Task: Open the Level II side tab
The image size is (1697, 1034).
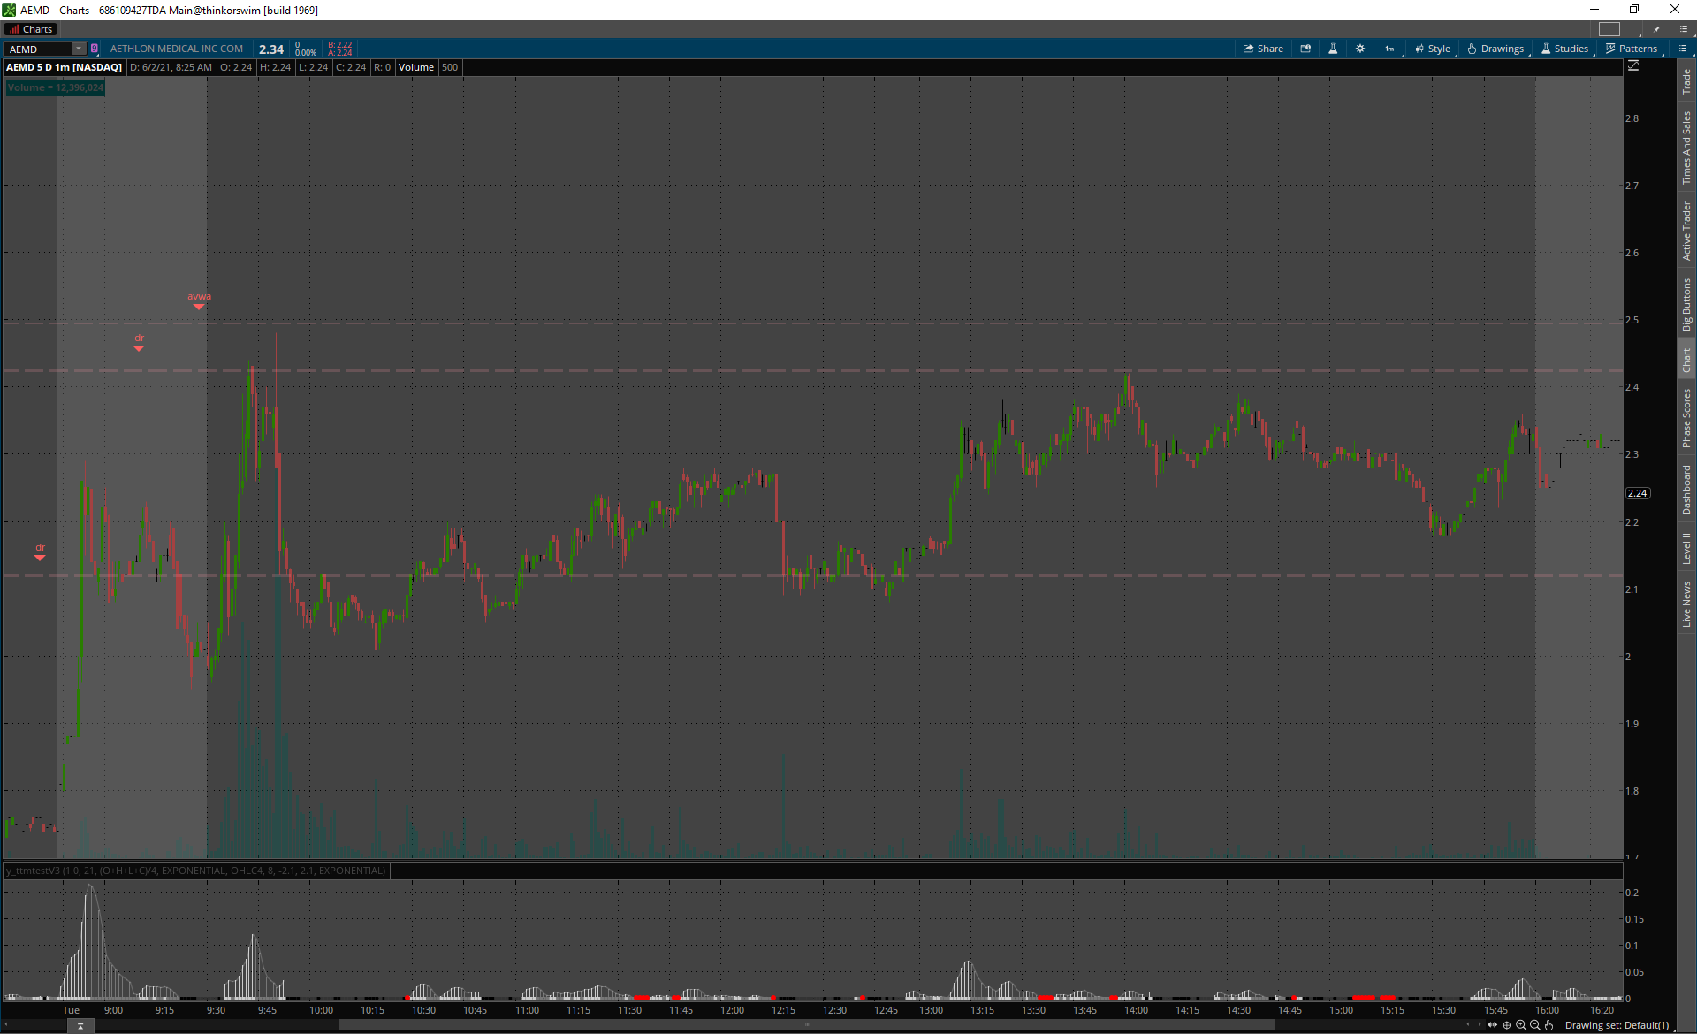Action: (x=1686, y=548)
